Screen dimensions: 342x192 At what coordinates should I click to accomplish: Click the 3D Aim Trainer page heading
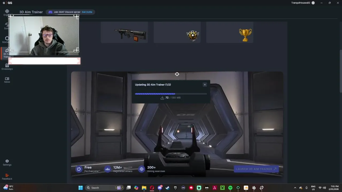(31, 12)
